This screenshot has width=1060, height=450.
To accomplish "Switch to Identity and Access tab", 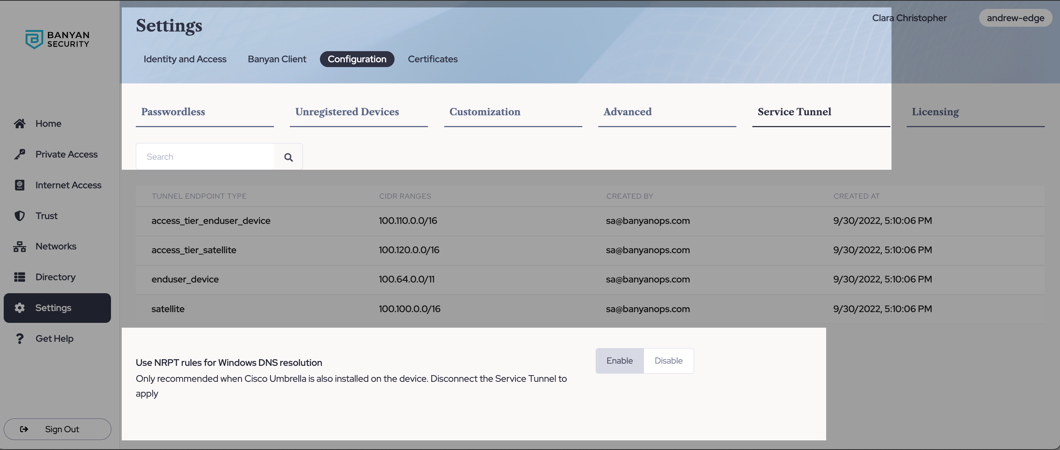I will tap(185, 59).
